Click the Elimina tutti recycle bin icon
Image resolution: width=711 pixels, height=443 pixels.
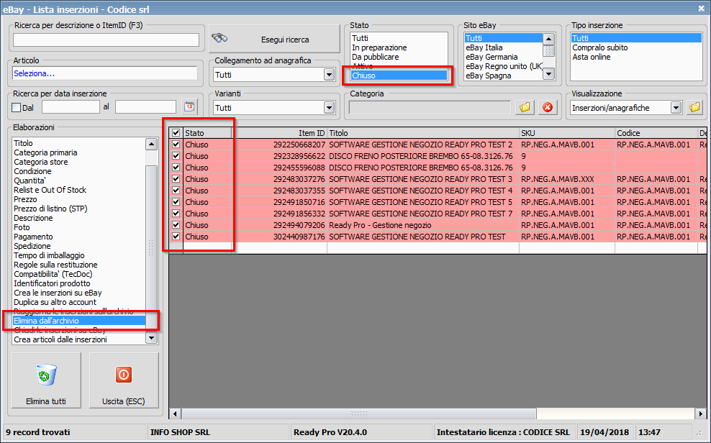(46, 375)
